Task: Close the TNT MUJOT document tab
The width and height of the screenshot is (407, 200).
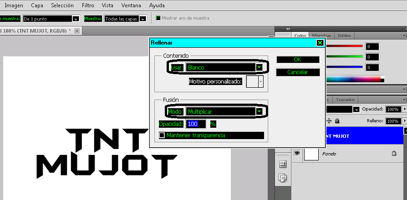Action: [x=77, y=31]
